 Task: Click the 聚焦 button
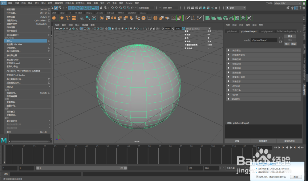[x=290, y=36]
